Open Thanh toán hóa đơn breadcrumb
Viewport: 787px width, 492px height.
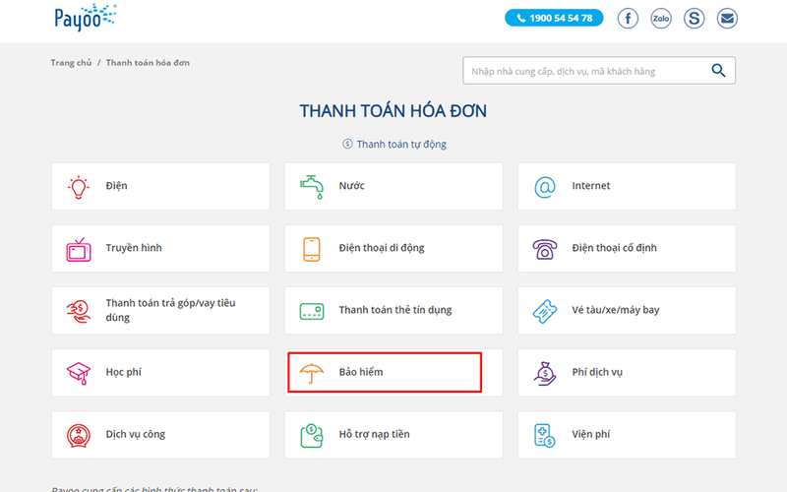[x=148, y=63]
